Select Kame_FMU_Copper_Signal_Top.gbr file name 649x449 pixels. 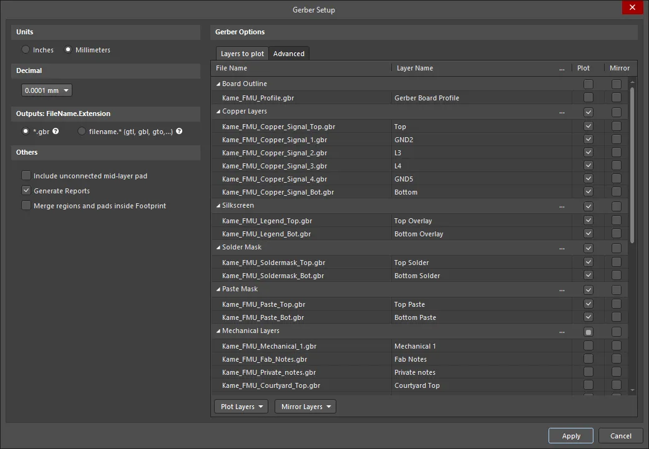point(278,127)
